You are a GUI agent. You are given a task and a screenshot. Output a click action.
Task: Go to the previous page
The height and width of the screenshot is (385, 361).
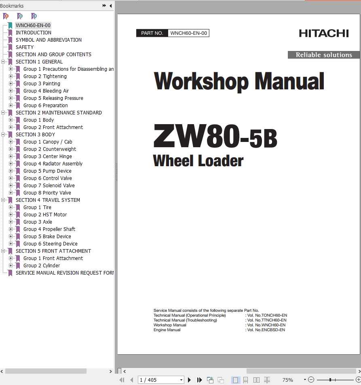click(x=132, y=380)
